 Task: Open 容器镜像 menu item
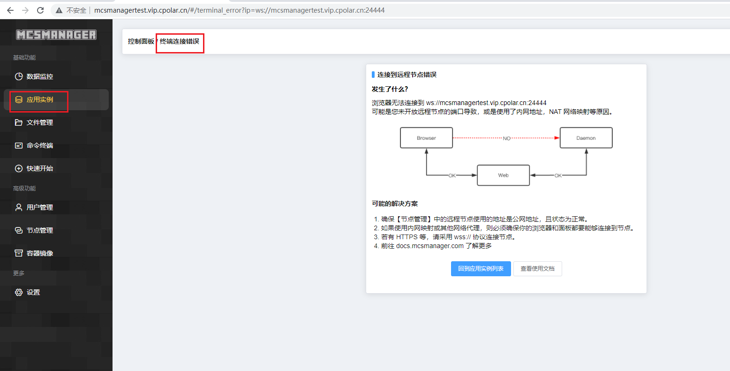(x=56, y=253)
